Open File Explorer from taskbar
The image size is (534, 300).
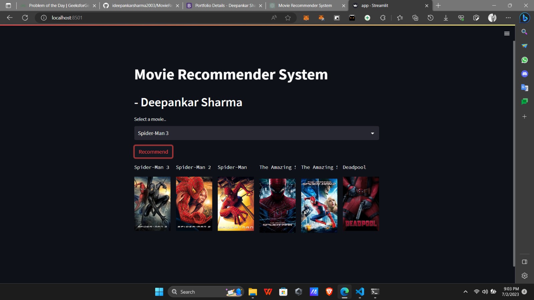[253, 292]
